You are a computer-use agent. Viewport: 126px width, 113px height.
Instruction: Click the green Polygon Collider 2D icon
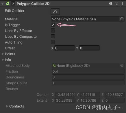(x=8, y=3)
